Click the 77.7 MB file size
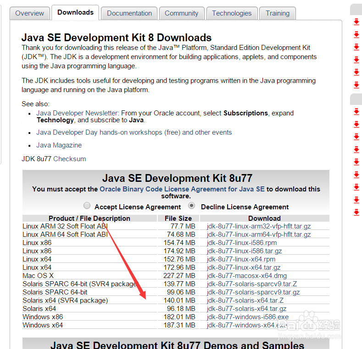 coord(183,226)
